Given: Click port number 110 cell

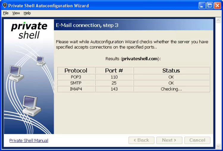Looking at the screenshot, I should [x=114, y=77].
